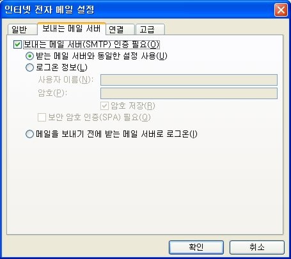Viewport: 291px width, 259px height.
Task: Go to the 고급 tab
Action: point(150,29)
